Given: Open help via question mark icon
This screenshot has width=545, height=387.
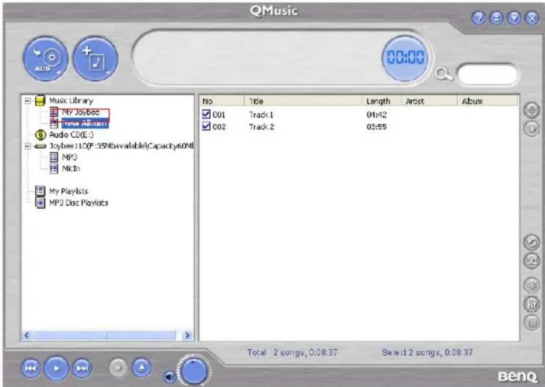Looking at the screenshot, I should coord(479,19).
